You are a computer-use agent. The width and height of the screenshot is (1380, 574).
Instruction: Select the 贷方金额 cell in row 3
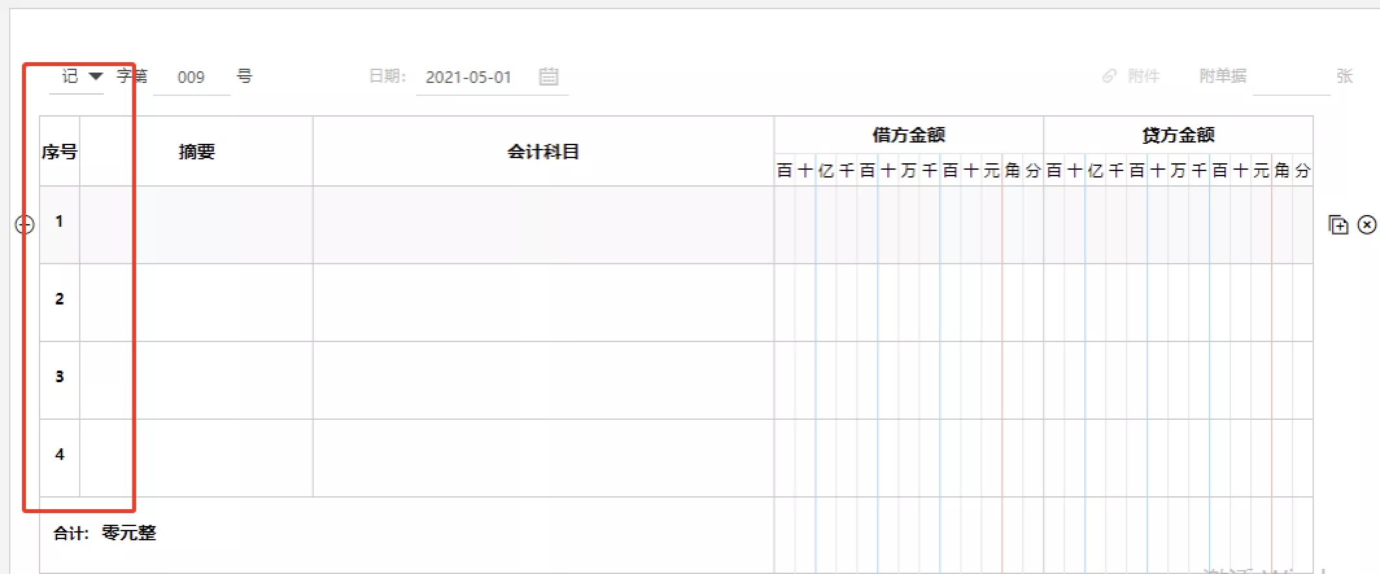pyautogui.click(x=1178, y=380)
